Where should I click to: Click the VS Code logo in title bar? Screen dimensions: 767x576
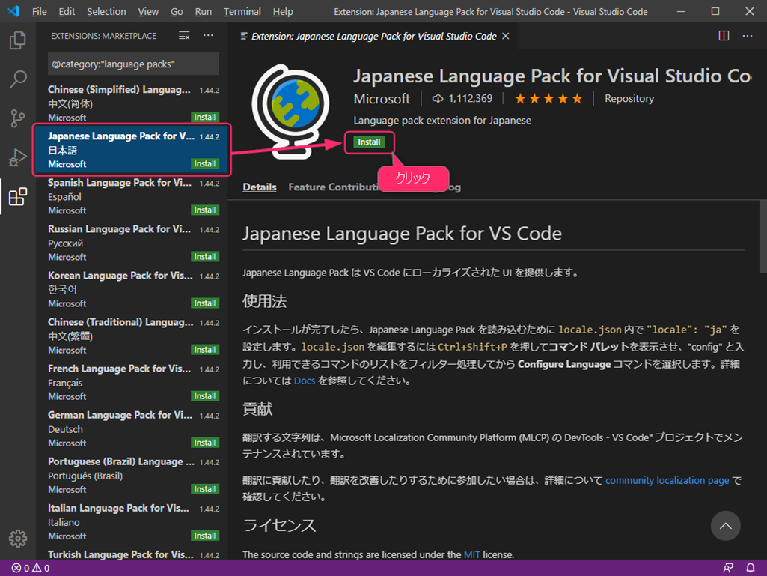(13, 11)
